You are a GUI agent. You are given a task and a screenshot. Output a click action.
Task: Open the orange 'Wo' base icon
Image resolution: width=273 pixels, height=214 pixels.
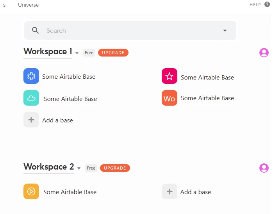pos(170,98)
